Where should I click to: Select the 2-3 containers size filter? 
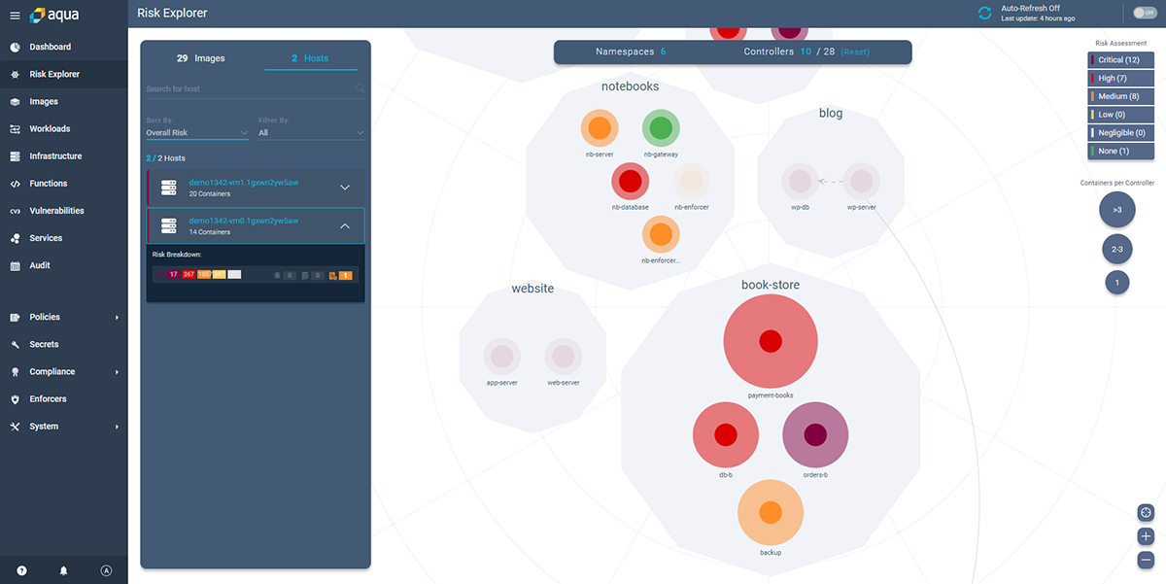click(1117, 250)
